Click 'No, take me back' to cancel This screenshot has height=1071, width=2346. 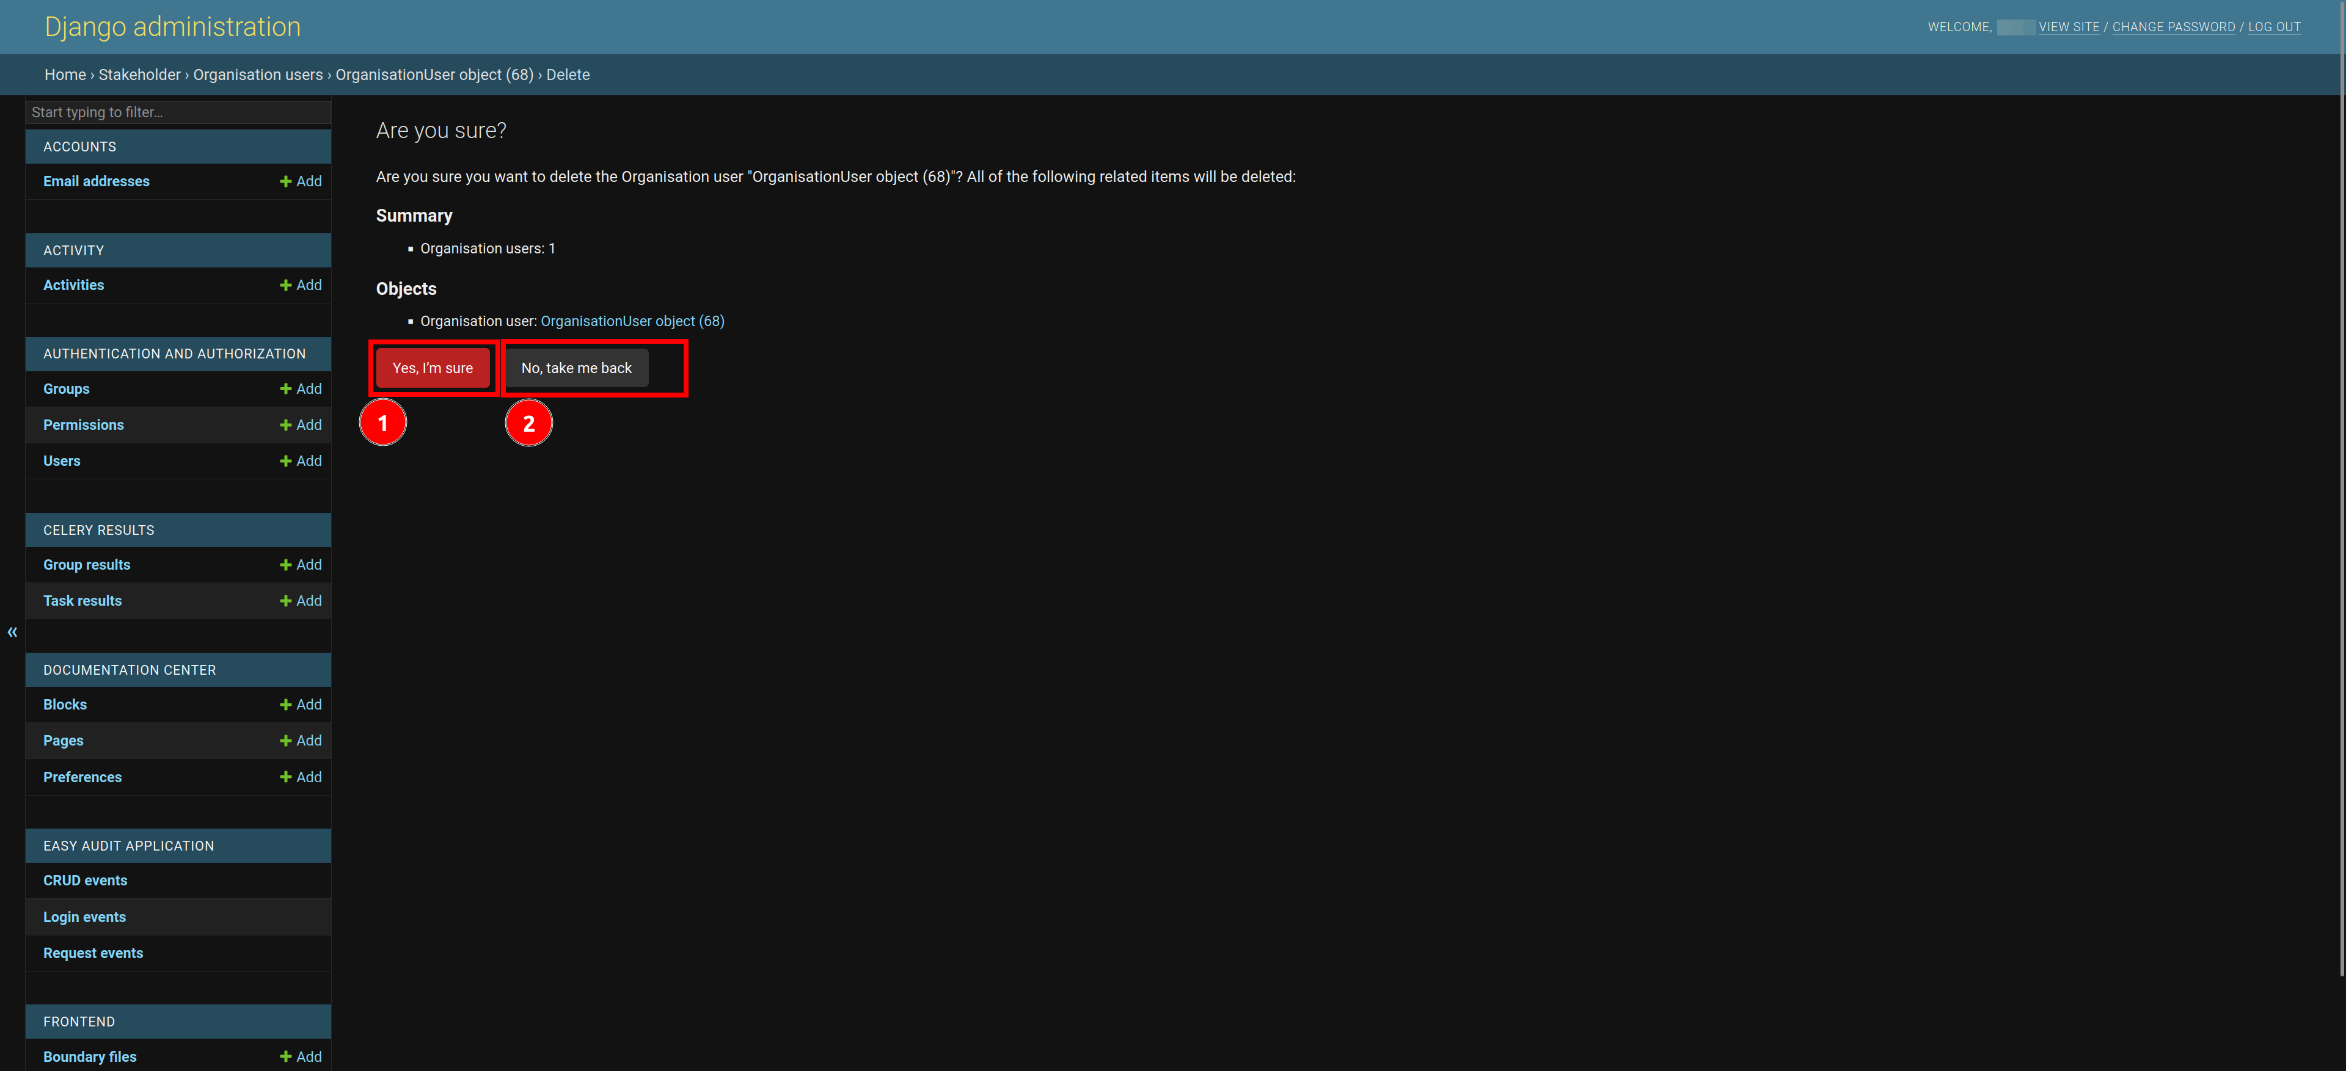click(x=576, y=366)
